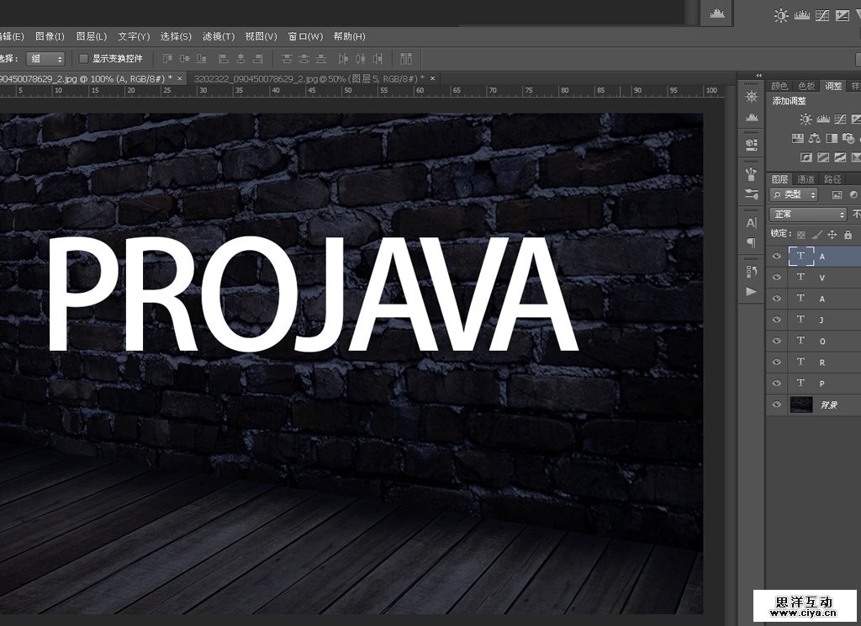The image size is (861, 626).
Task: Open the Character panel icon
Action: (751, 223)
